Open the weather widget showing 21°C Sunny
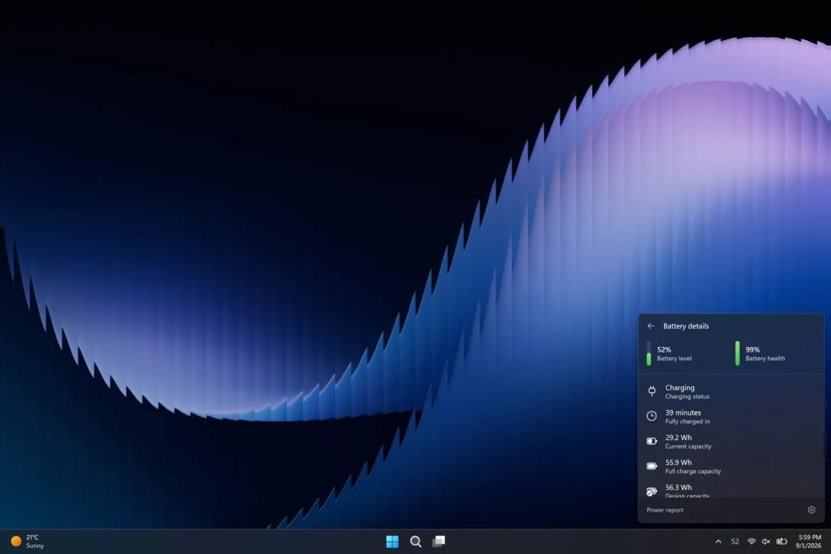831x554 pixels. 28,541
